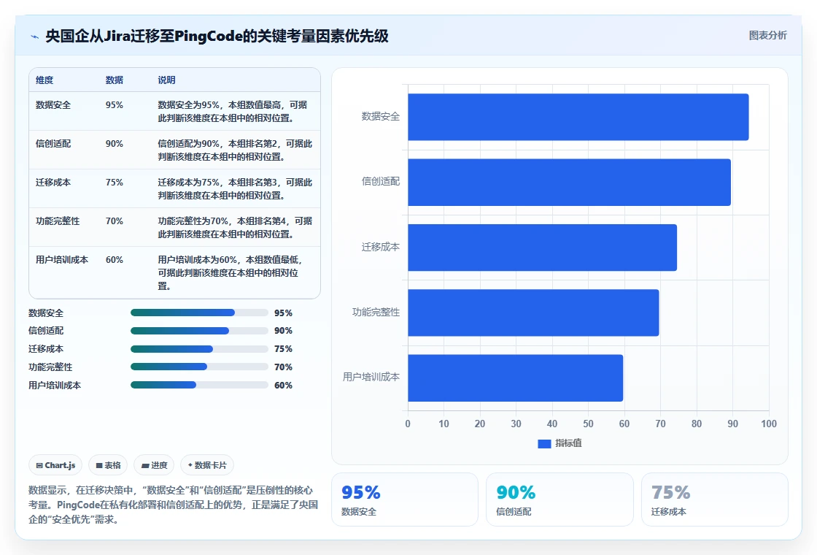Click the 50 tick label on the axis

coord(588,424)
